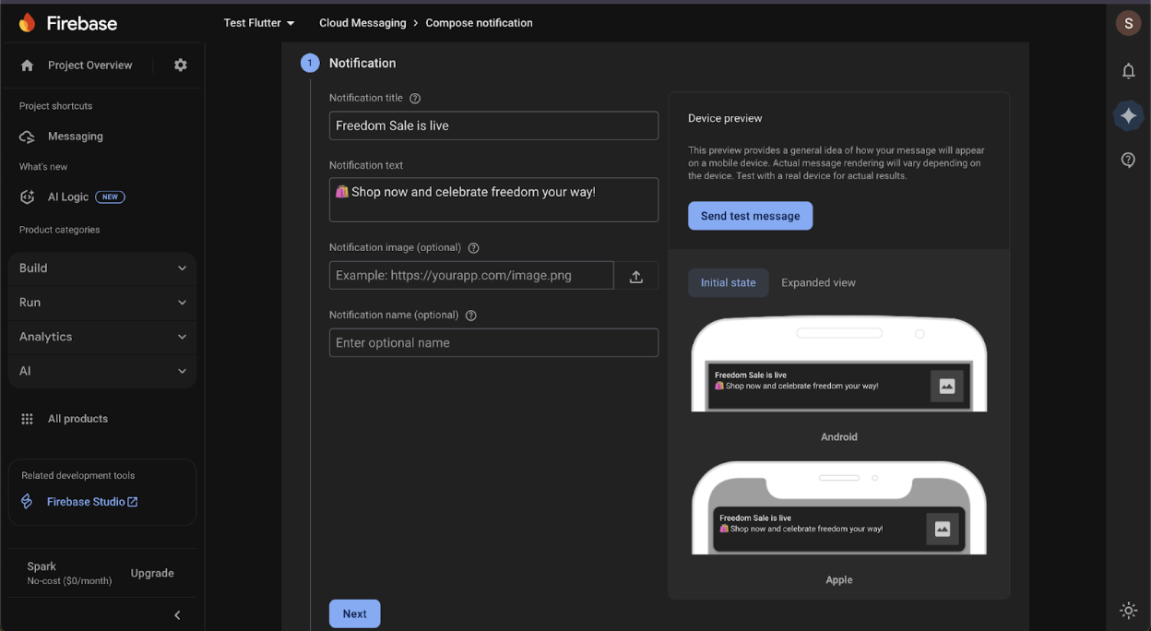Open project settings gear icon
This screenshot has width=1151, height=631.
181,65
